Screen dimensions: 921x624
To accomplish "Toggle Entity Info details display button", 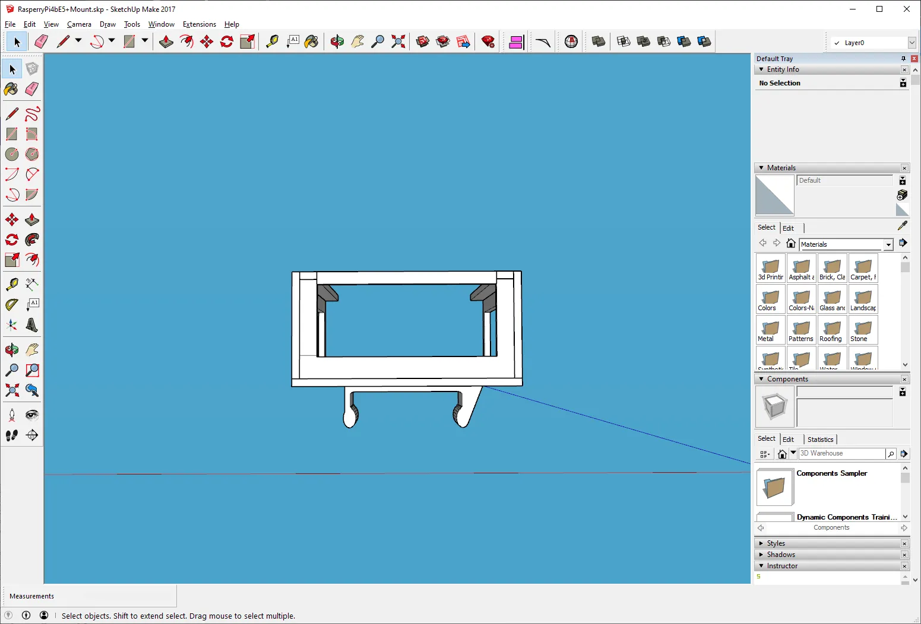I will click(x=903, y=83).
